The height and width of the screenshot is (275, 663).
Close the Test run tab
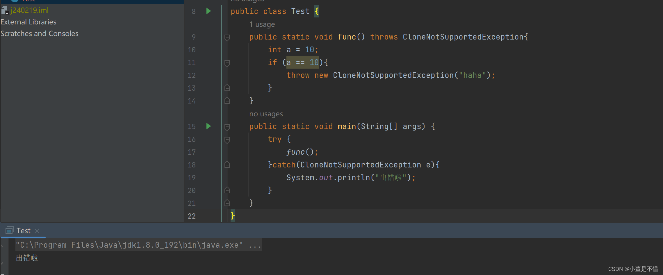click(x=37, y=231)
